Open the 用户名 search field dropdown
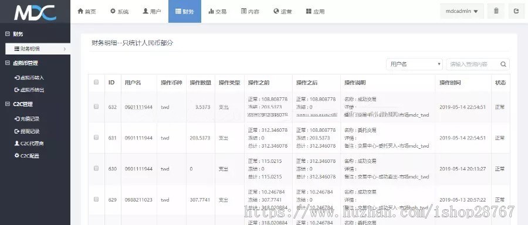 point(415,64)
